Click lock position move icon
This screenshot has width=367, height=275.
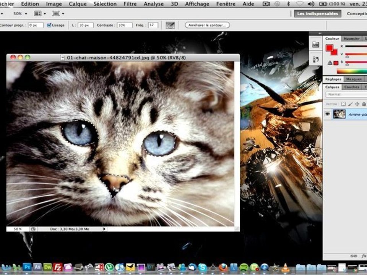click(357, 104)
